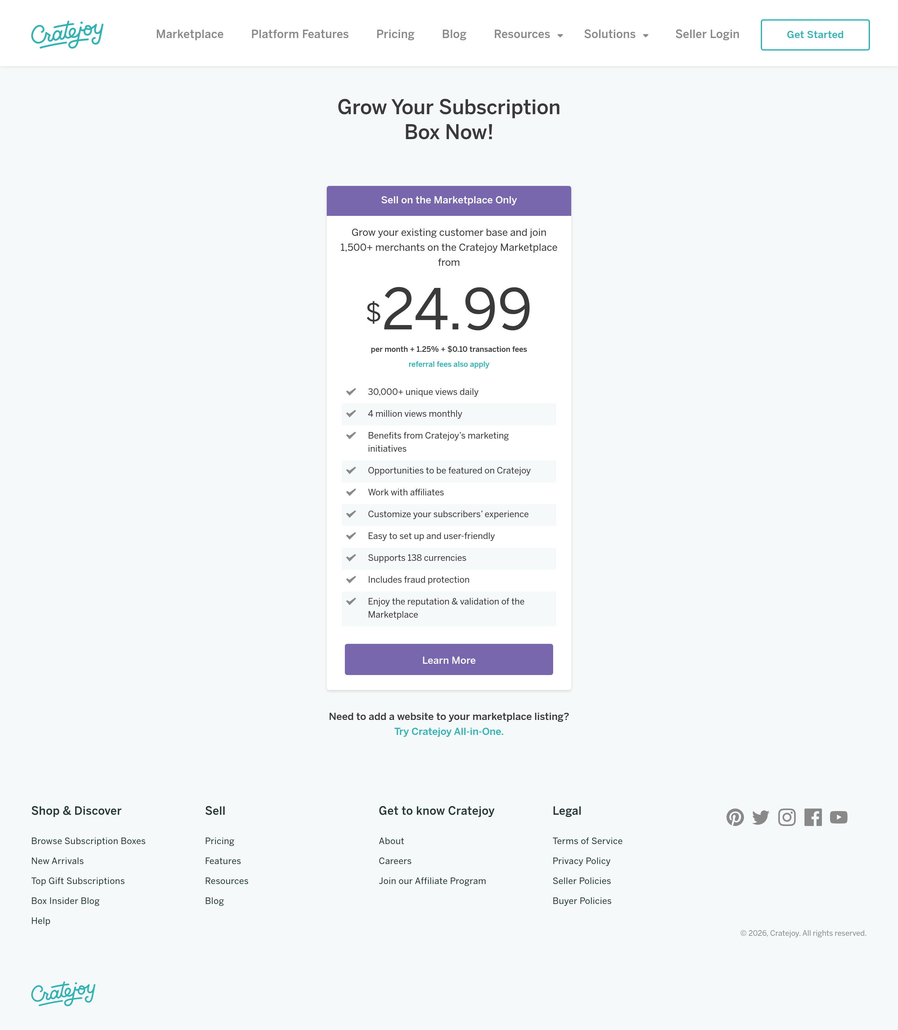
Task: Click the Cratejoy logo in header
Action: coord(67,34)
